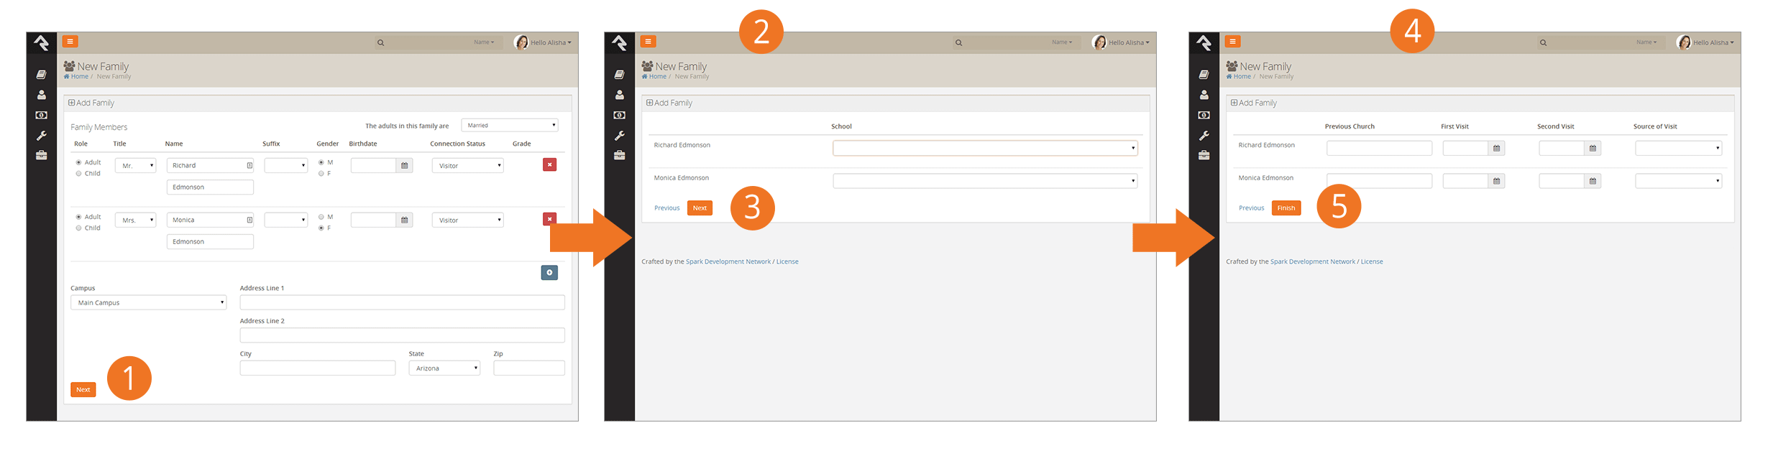Open Richard Edmonson's Second Visit calendar

1593,149
